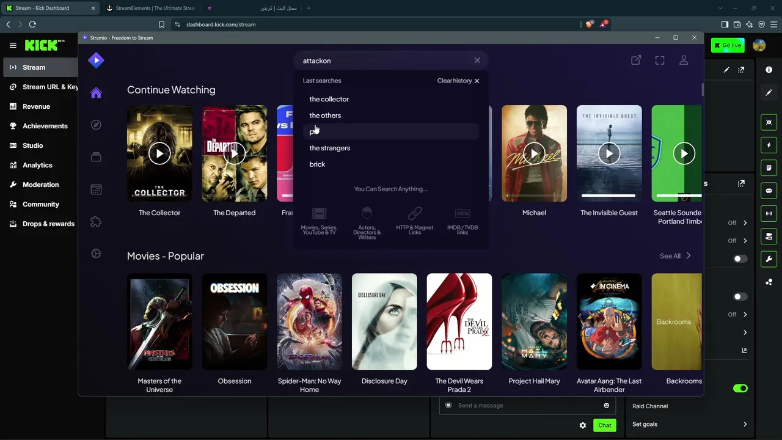Clear the Stremio search field with X

click(477, 61)
